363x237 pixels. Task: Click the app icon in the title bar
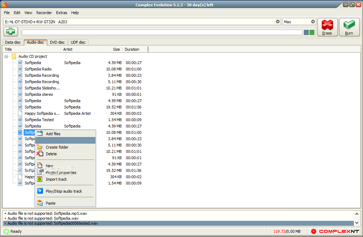4,5
